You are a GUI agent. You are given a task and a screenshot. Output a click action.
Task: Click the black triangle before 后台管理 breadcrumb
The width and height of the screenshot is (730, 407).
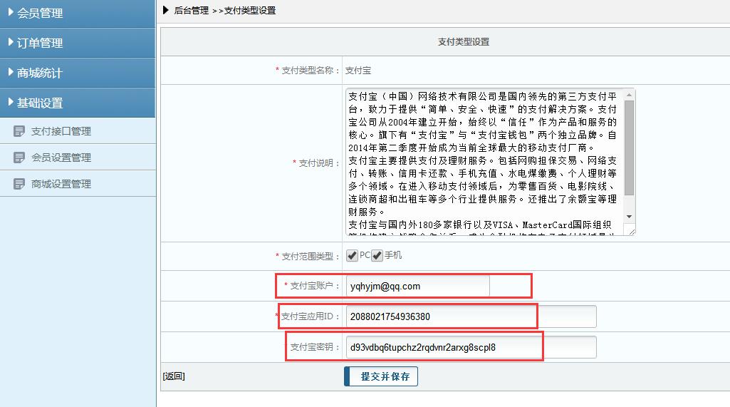click(x=166, y=10)
